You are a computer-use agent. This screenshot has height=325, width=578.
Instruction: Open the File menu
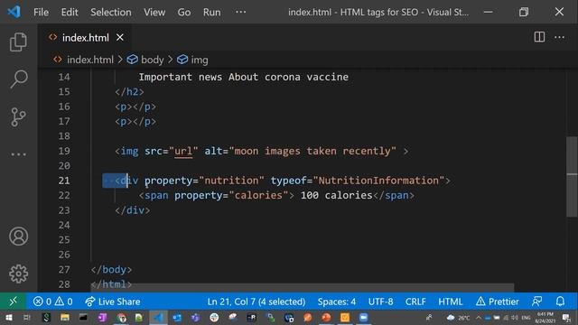[x=41, y=12]
